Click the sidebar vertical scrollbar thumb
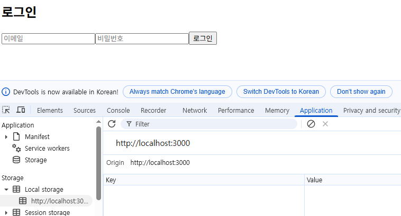Screen dimensions: 401x216 click(x=99, y=163)
